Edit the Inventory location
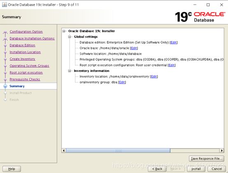 point(154,77)
